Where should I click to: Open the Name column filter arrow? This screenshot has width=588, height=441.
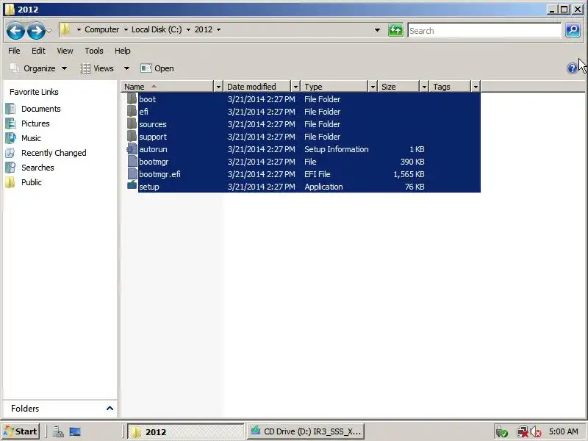pos(218,87)
